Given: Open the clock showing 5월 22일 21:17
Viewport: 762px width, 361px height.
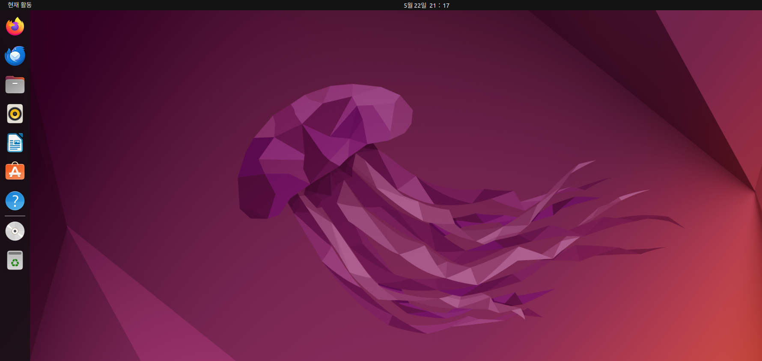Looking at the screenshot, I should click(x=426, y=5).
